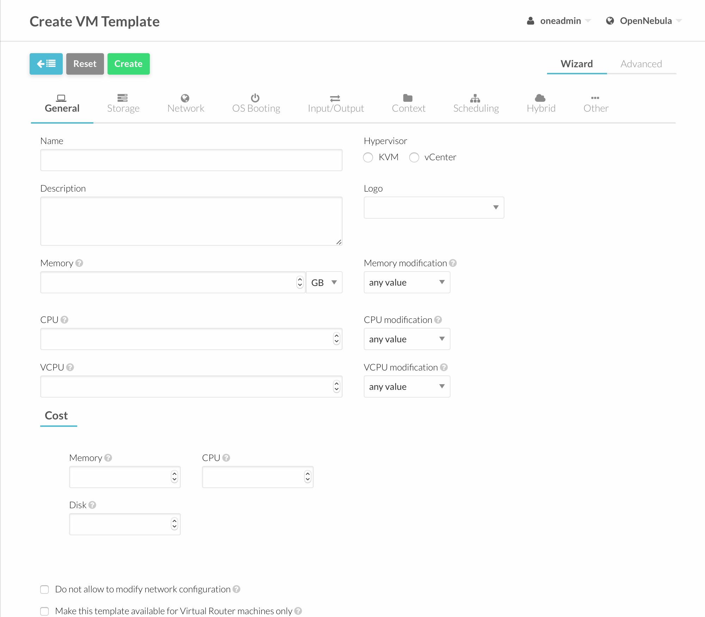Image resolution: width=705 pixels, height=617 pixels.
Task: Enable Do not allow to modify network configuration
Action: point(45,590)
